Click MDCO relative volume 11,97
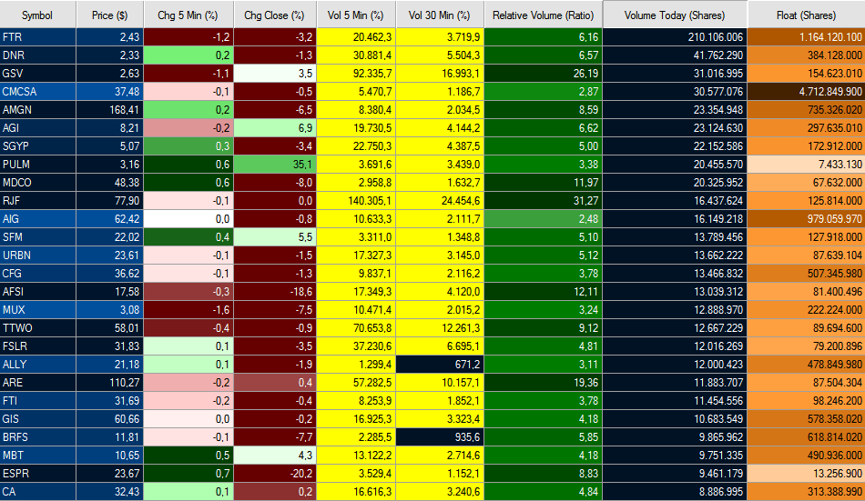The height and width of the screenshot is (501, 865). tap(544, 183)
